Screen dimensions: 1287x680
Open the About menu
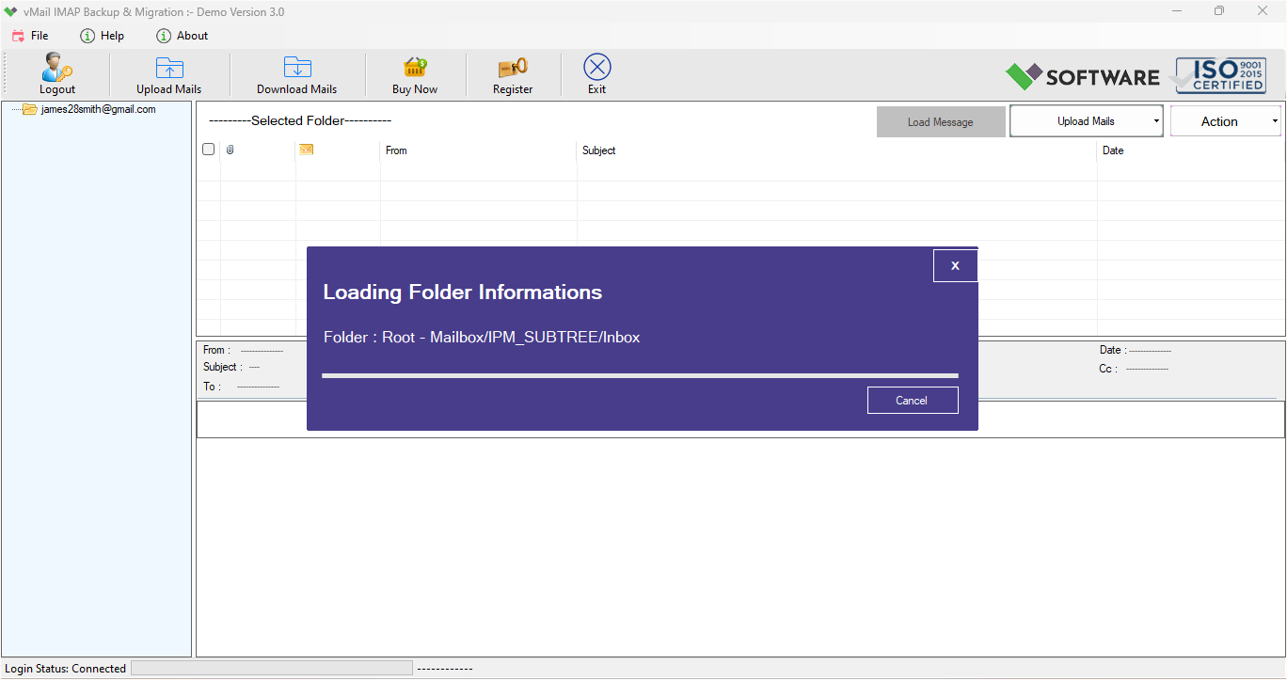[x=183, y=36]
